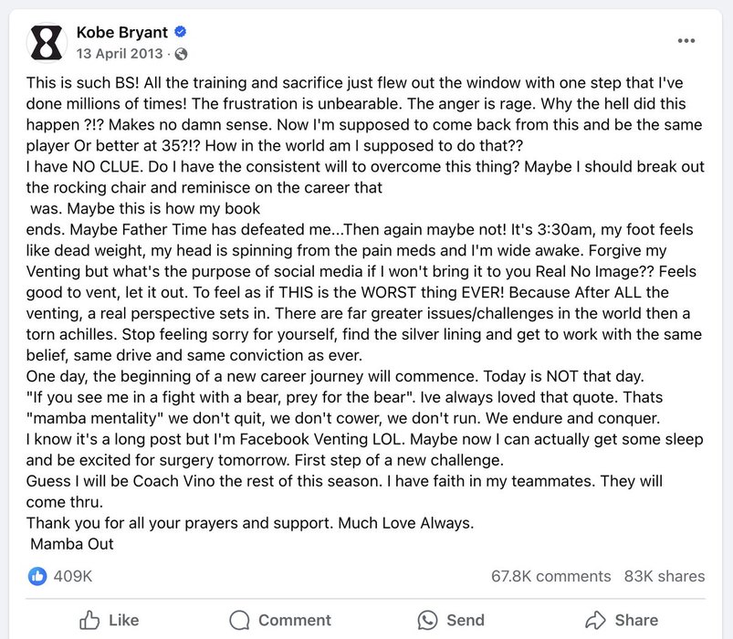Screen dimensions: 733x639
Task: Toggle the Like label on the post
Action: click(123, 620)
